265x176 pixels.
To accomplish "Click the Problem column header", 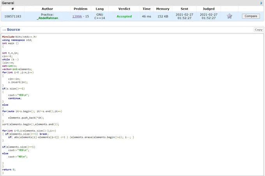I will [80, 9].
